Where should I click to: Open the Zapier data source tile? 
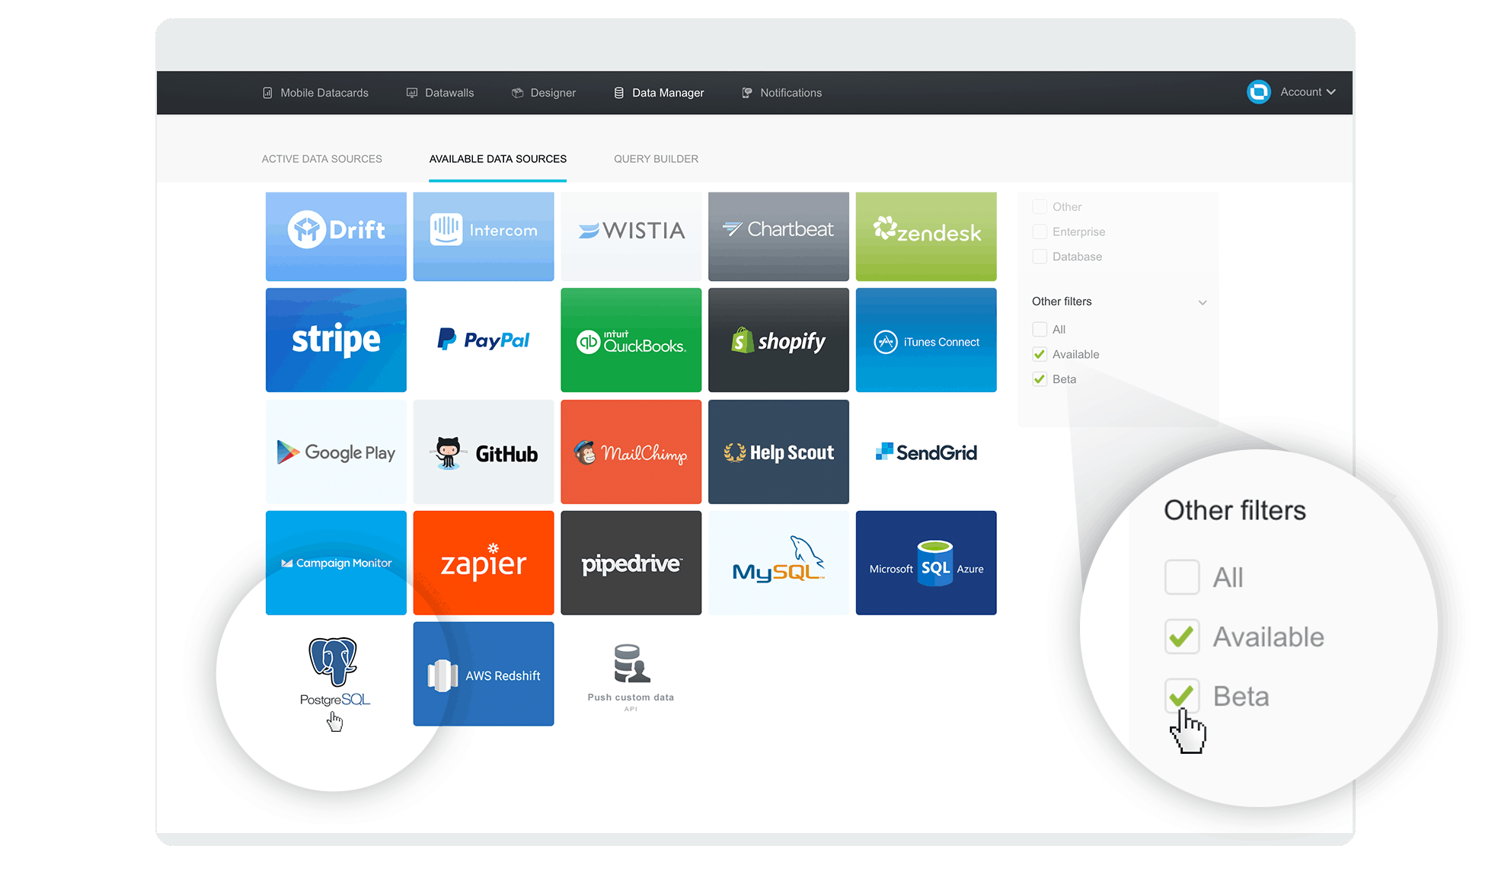tap(484, 563)
